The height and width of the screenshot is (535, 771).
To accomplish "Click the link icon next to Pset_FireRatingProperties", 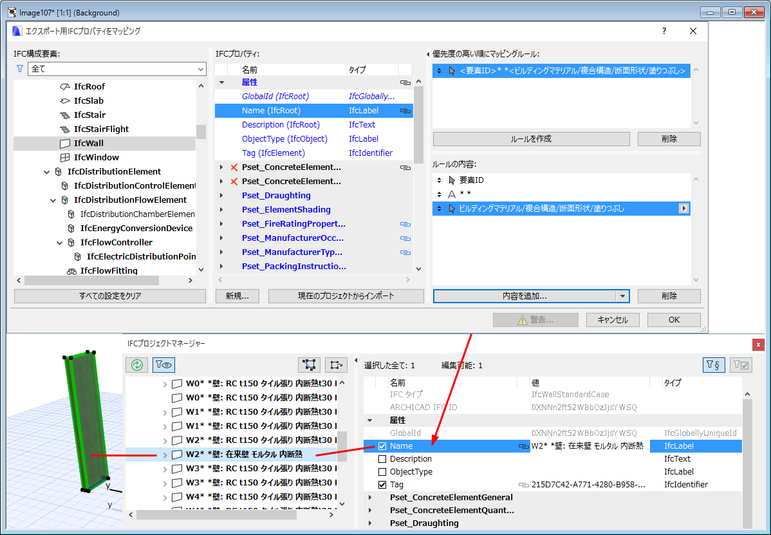I will point(405,224).
